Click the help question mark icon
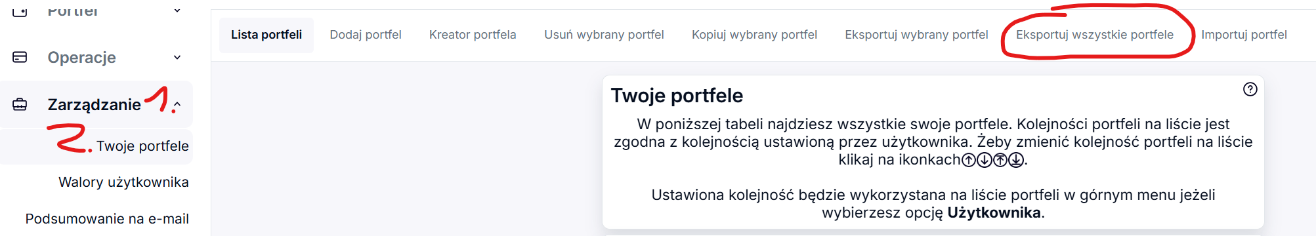1316x236 pixels. click(1250, 89)
